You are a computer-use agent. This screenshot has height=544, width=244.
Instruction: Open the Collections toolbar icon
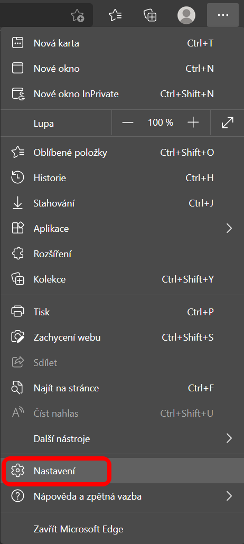pyautogui.click(x=151, y=15)
